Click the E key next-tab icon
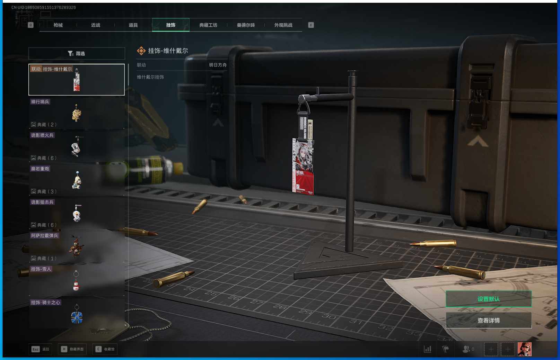The image size is (560, 360). coord(311,25)
